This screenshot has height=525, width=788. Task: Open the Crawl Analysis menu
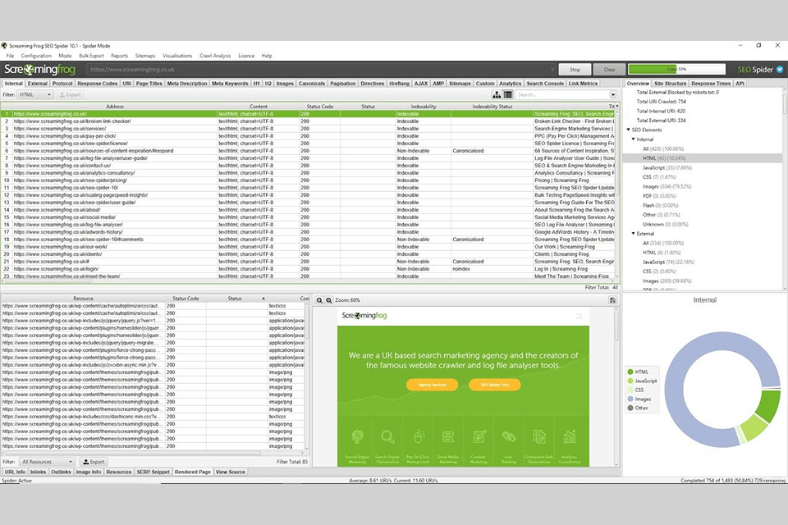point(215,56)
